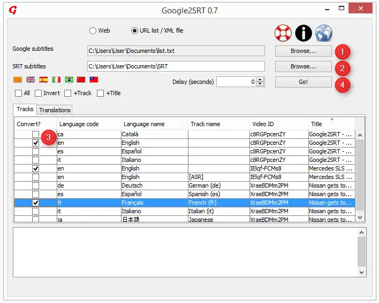The height and width of the screenshot is (303, 379).
Task: Select the German (de) track name cell
Action: tap(219, 185)
